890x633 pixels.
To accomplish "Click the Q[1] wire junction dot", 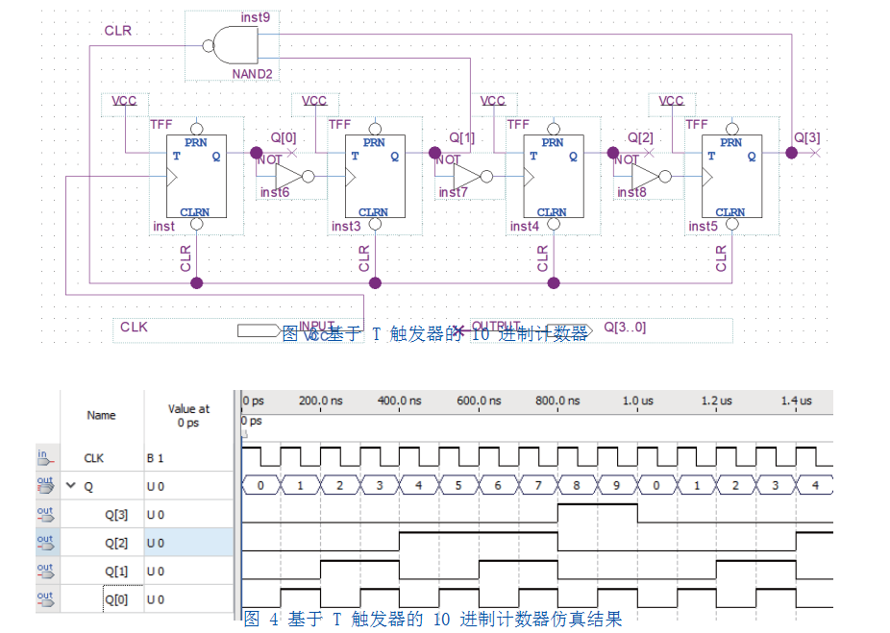I will (x=434, y=153).
